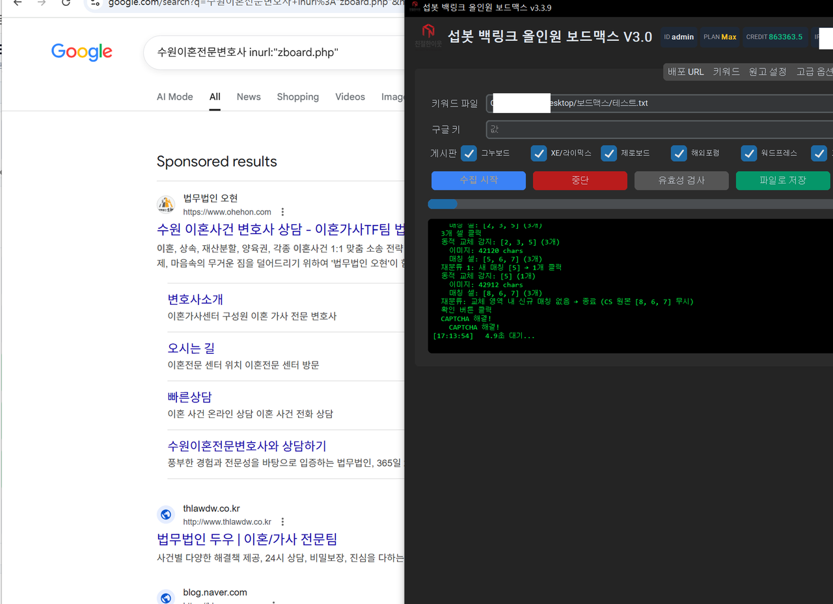
Task: Open options dots next to thlawdw.co.kr URL
Action: 282,521
